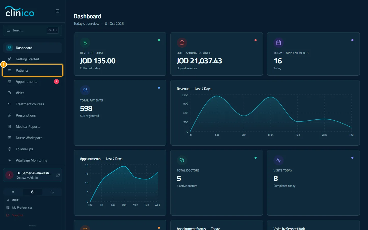Click the "Completed today" text under Visits Today
This screenshot has width=368, height=230.
pos(284,186)
